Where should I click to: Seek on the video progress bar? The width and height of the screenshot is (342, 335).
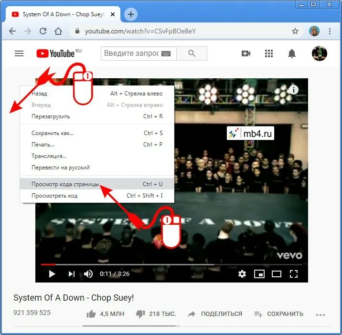171,264
